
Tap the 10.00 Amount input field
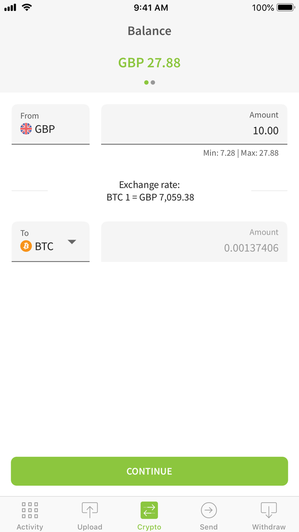(194, 124)
